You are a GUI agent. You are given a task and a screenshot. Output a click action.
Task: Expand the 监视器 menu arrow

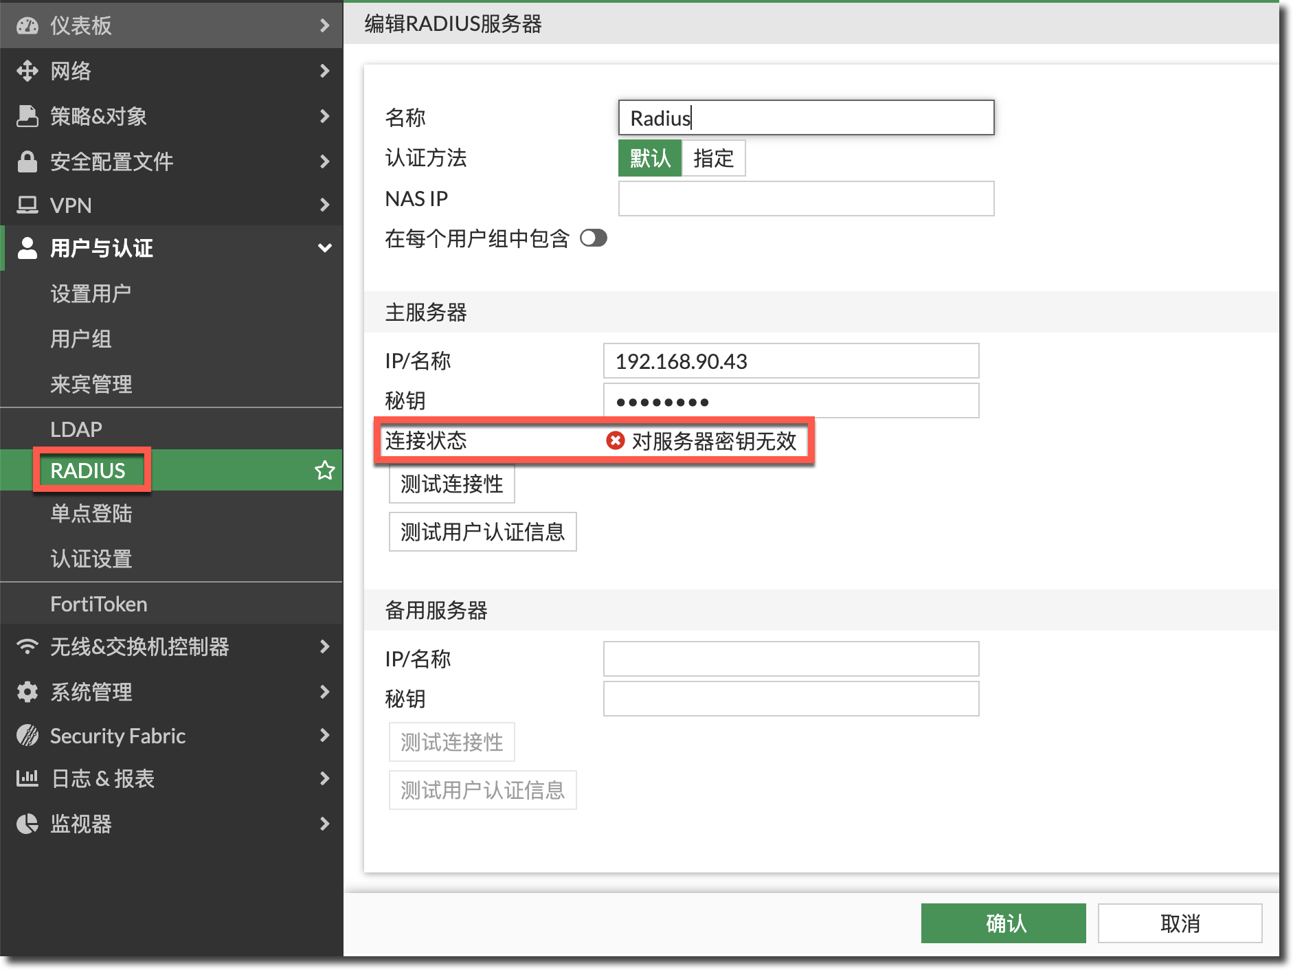[x=325, y=824]
